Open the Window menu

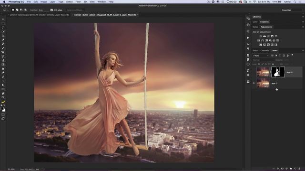pos(102,2)
